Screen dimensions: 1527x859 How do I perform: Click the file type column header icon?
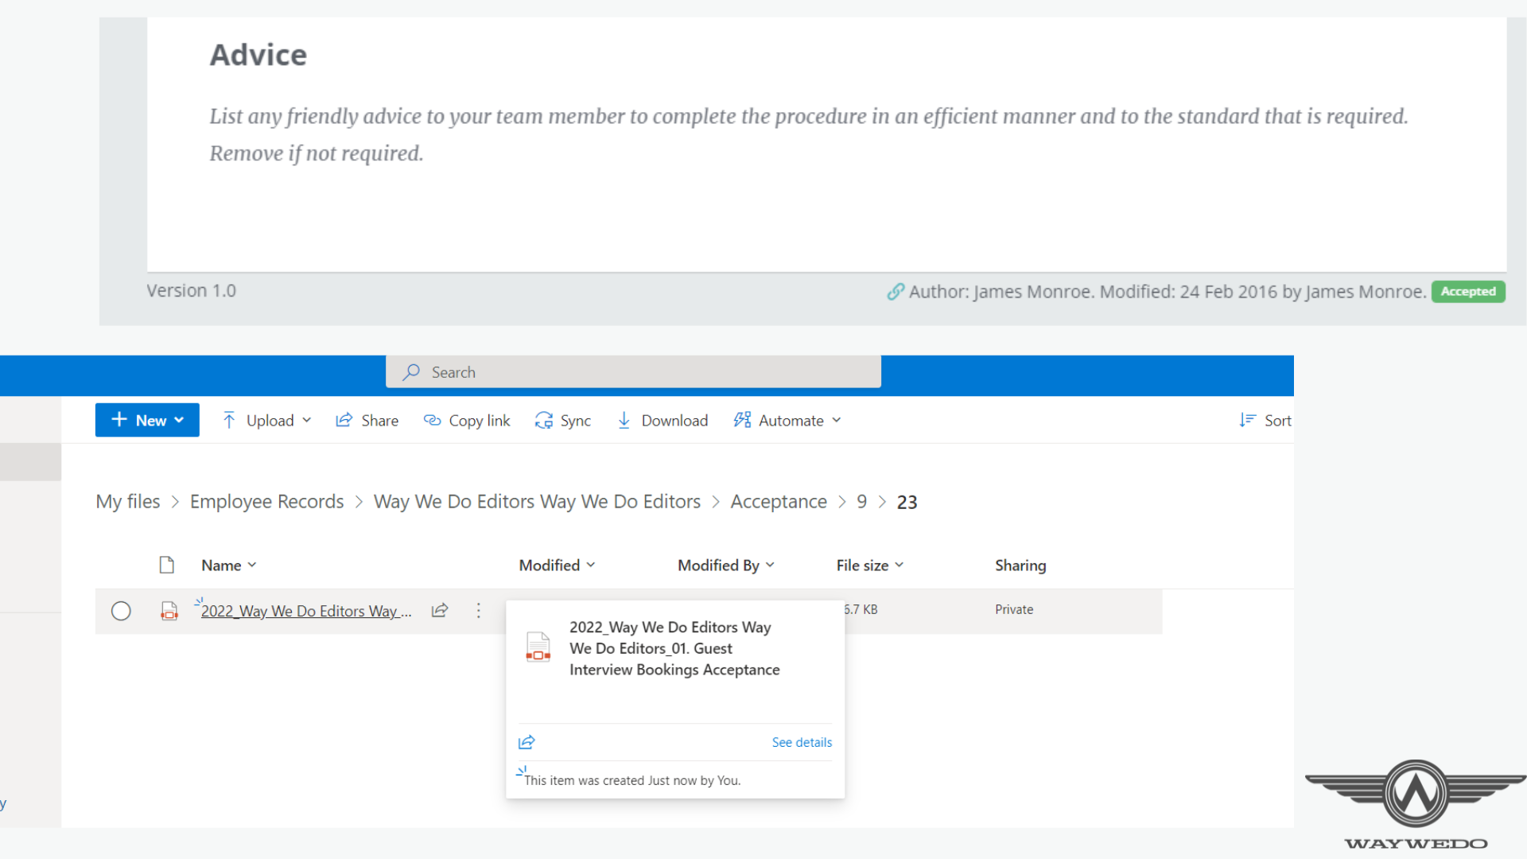click(166, 565)
